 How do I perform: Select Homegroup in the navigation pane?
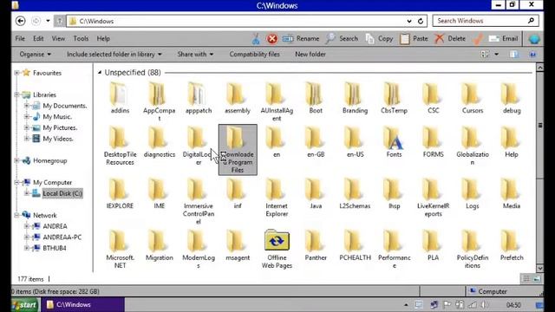(50, 160)
